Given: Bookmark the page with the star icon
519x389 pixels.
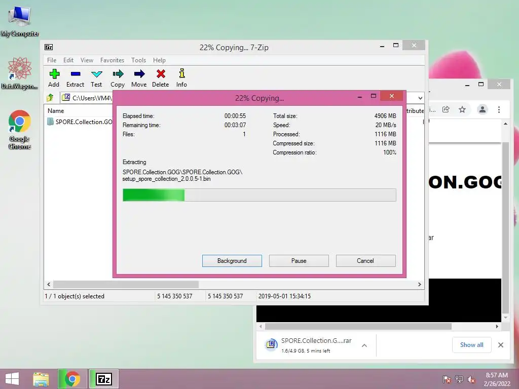Looking at the screenshot, I should 462,109.
